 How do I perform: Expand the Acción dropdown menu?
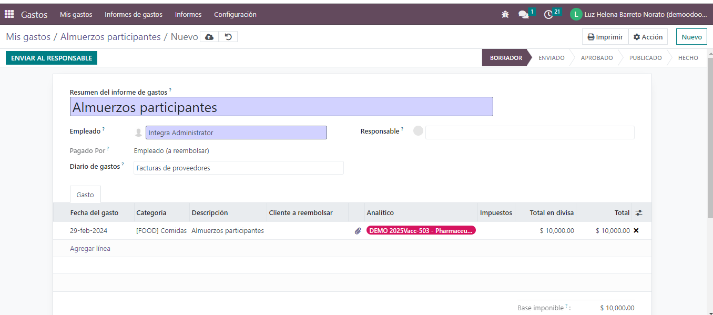648,37
